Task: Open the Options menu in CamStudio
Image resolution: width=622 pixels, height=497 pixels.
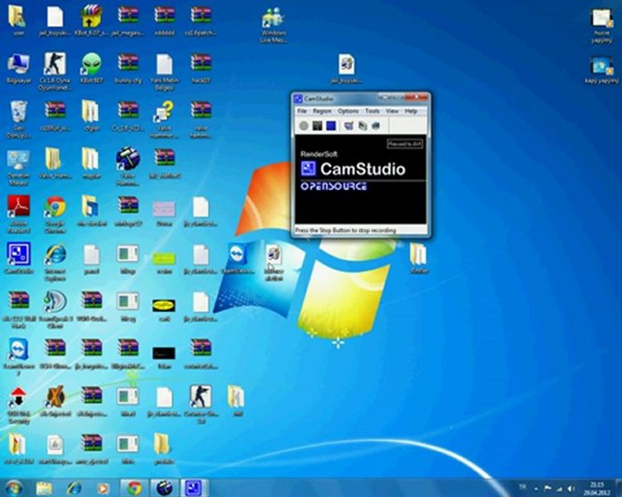Action: (348, 111)
